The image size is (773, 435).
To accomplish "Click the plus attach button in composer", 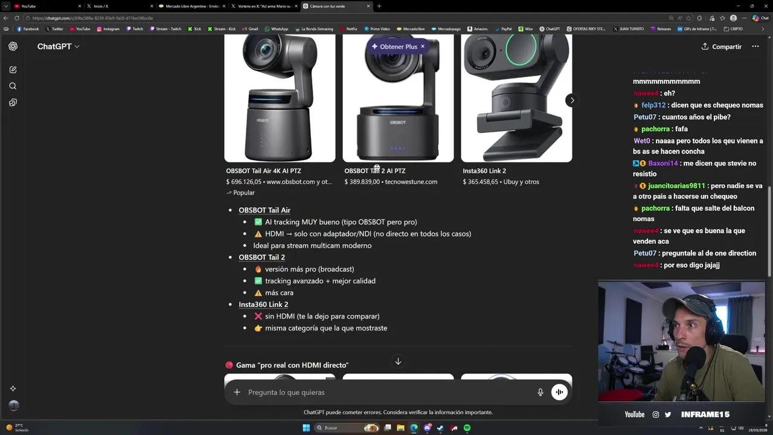I will tap(237, 392).
